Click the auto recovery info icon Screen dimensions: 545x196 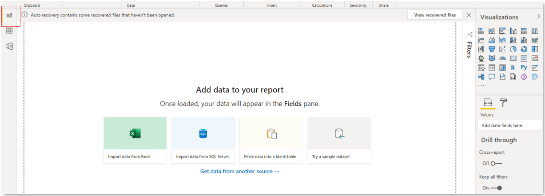(x=25, y=15)
